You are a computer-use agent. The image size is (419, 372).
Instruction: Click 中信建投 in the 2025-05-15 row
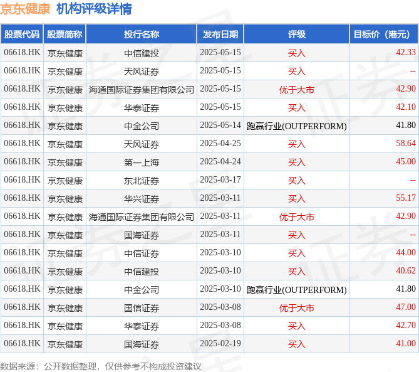[142, 53]
